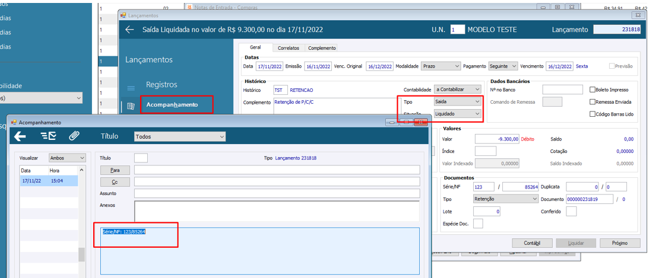Click the back arrow in Lançamentos header
Screen dimensions: 649x278
tap(129, 30)
